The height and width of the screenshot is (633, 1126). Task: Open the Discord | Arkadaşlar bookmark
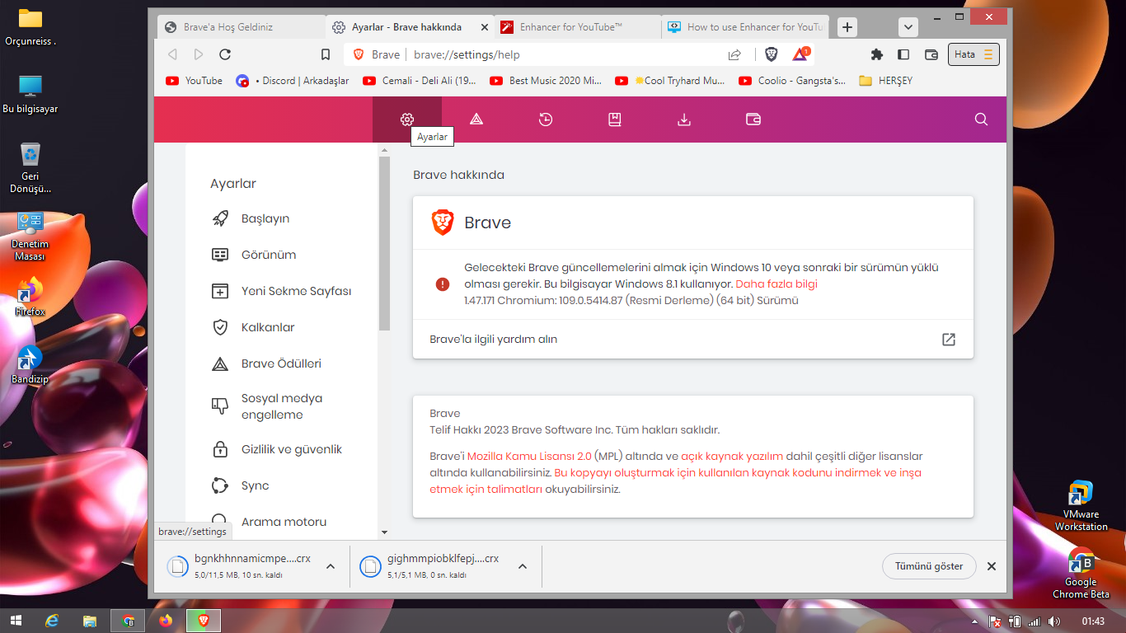click(x=293, y=81)
